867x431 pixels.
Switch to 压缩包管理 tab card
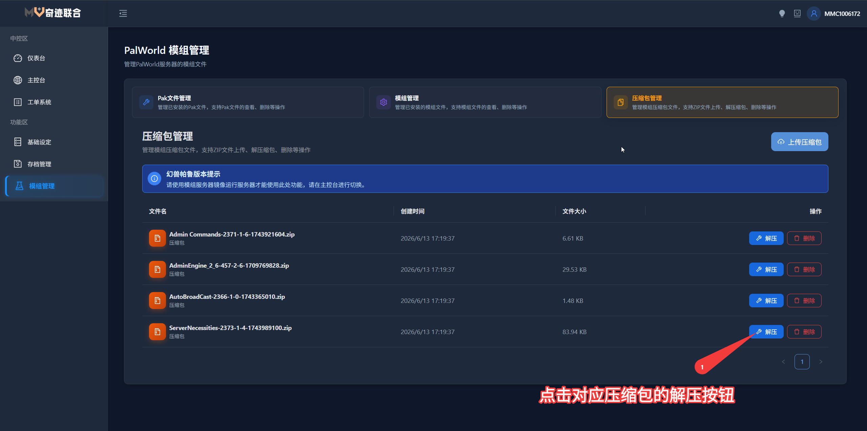(x=722, y=102)
